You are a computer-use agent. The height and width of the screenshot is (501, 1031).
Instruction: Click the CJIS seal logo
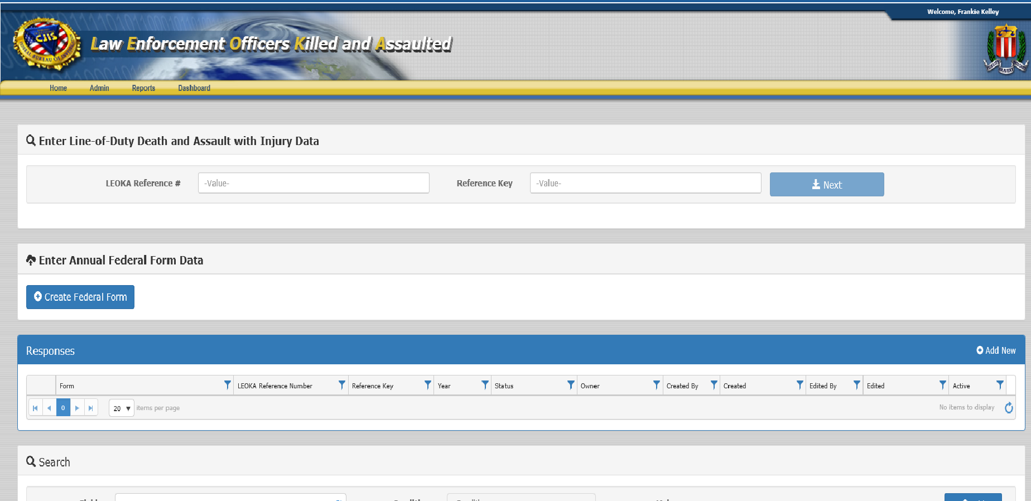47,44
